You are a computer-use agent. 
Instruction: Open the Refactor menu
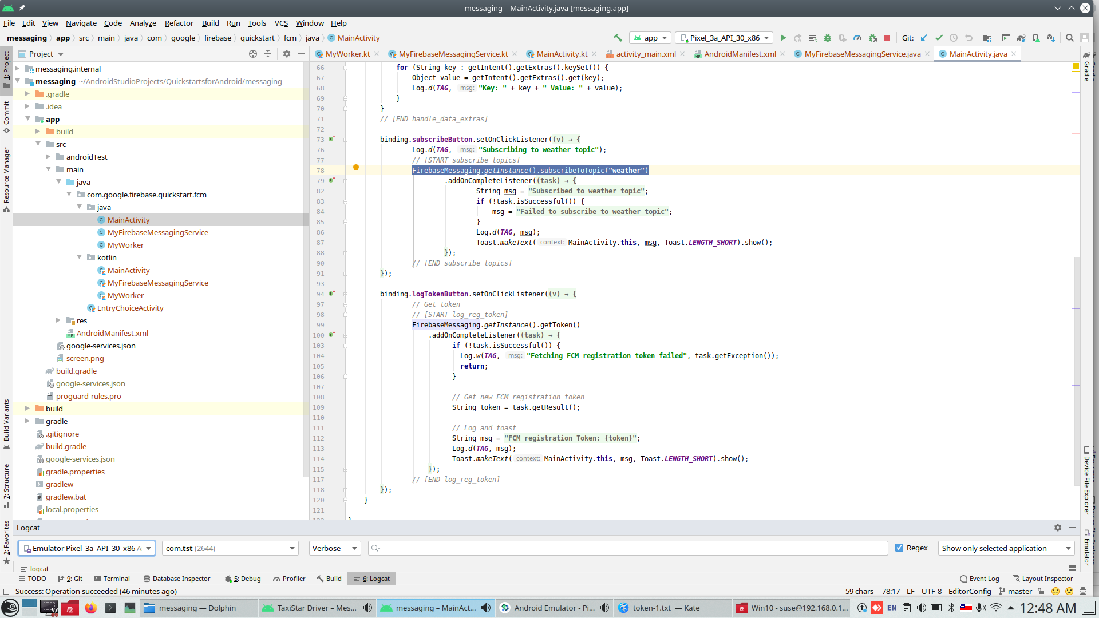(179, 23)
